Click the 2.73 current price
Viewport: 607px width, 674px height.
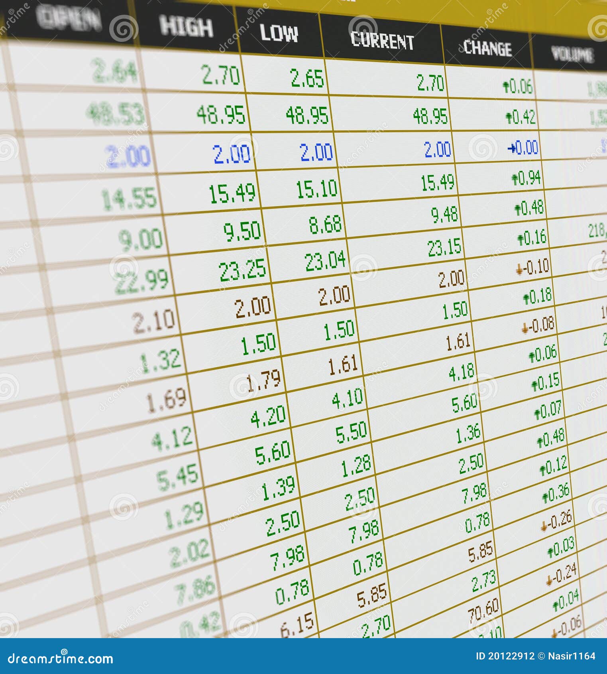coord(484,582)
